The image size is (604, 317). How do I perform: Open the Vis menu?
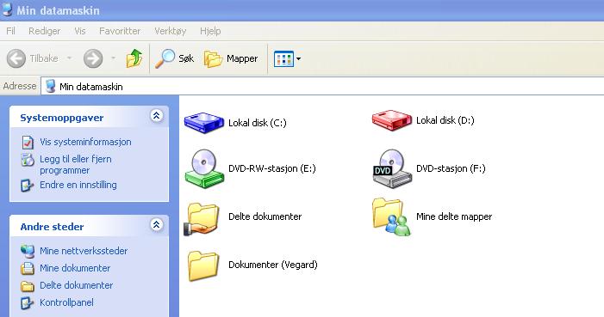(x=80, y=31)
